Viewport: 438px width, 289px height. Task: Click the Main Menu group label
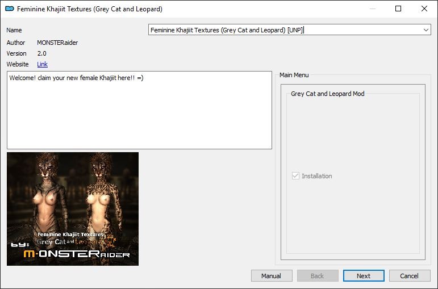point(294,75)
